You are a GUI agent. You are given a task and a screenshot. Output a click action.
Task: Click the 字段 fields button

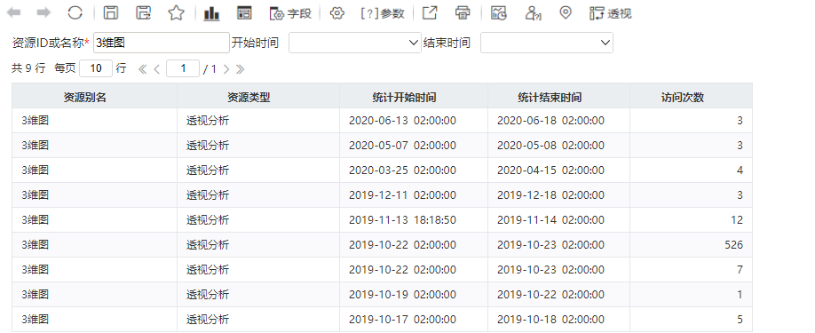[290, 13]
